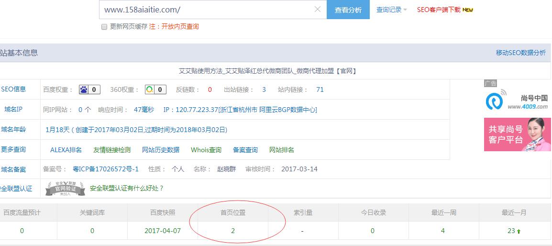Click the 开放内页查询 note link
Viewport: 552px width, 246px height.
[180, 26]
